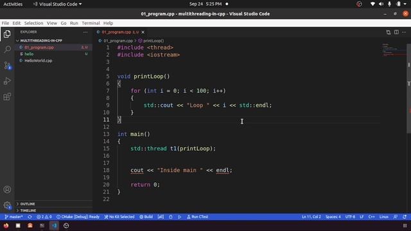This screenshot has height=231, width=411.
Task: Open the Accounts icon in activity bar
Action: tap(7, 189)
